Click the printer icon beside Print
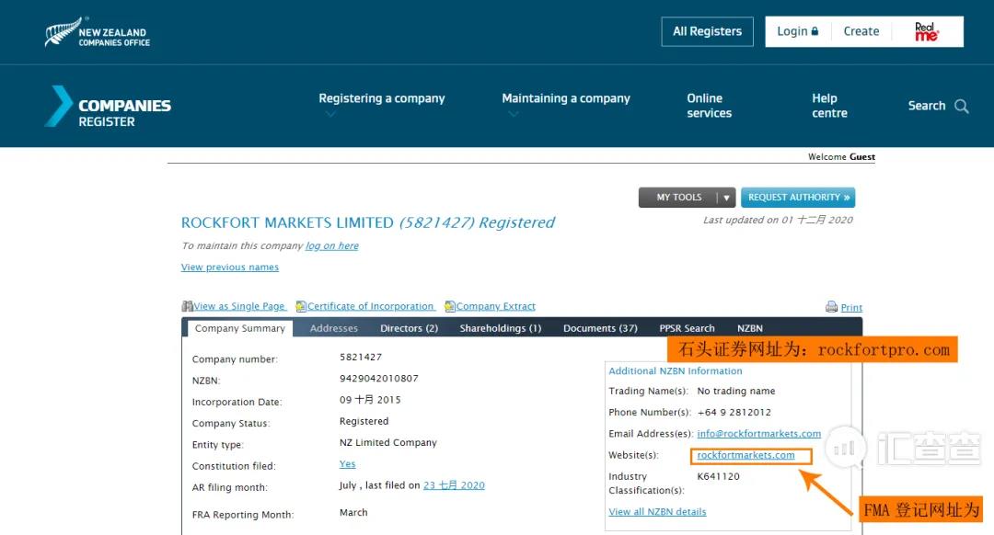This screenshot has width=994, height=535. (x=831, y=307)
